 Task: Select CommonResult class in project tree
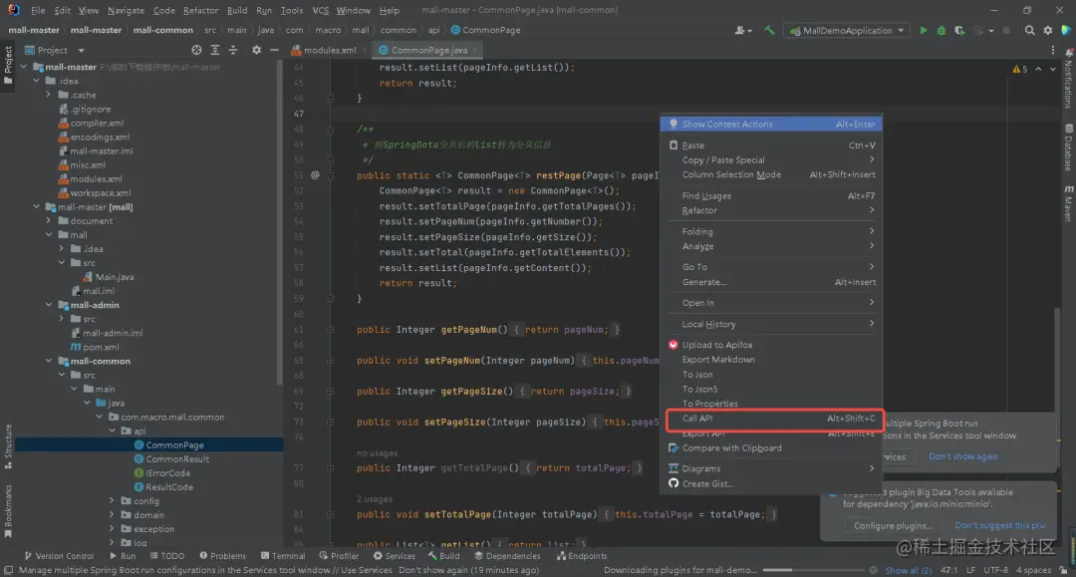click(177, 459)
